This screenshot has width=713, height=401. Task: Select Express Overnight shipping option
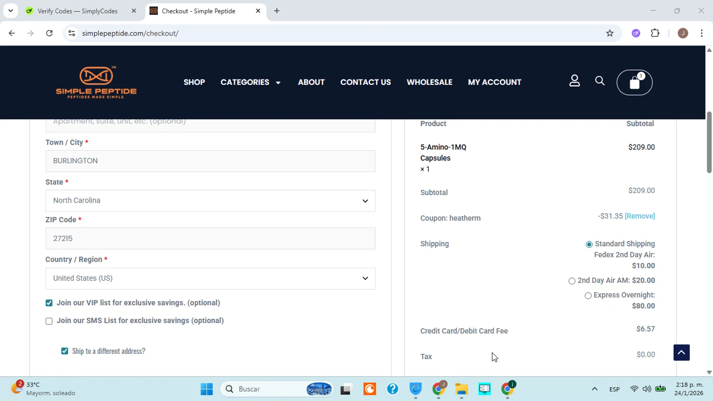[x=588, y=296]
